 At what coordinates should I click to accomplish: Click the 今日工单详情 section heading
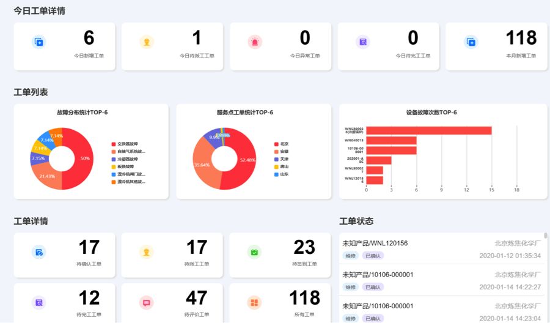[x=39, y=11]
